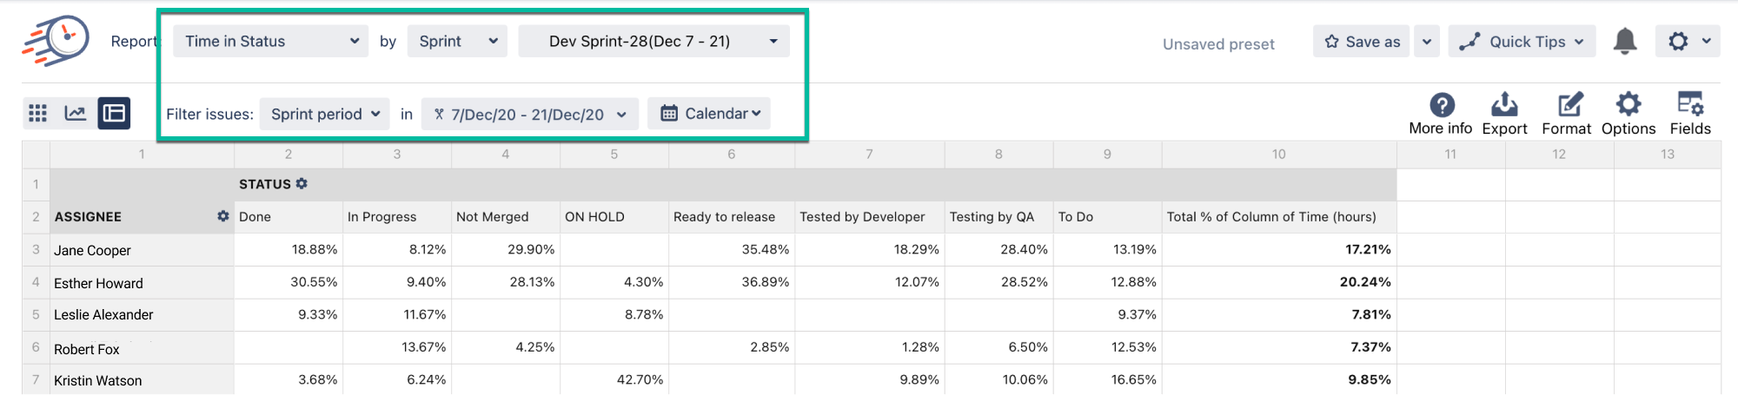Image resolution: width=1738 pixels, height=395 pixels.
Task: Open the date range 7/Dec/20 - 21/Dec/20 picker
Action: click(529, 115)
